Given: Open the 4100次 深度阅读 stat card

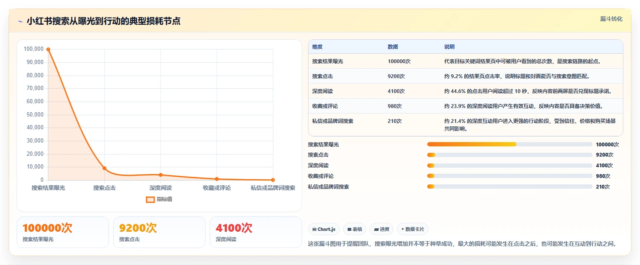Looking at the screenshot, I should click(256, 232).
